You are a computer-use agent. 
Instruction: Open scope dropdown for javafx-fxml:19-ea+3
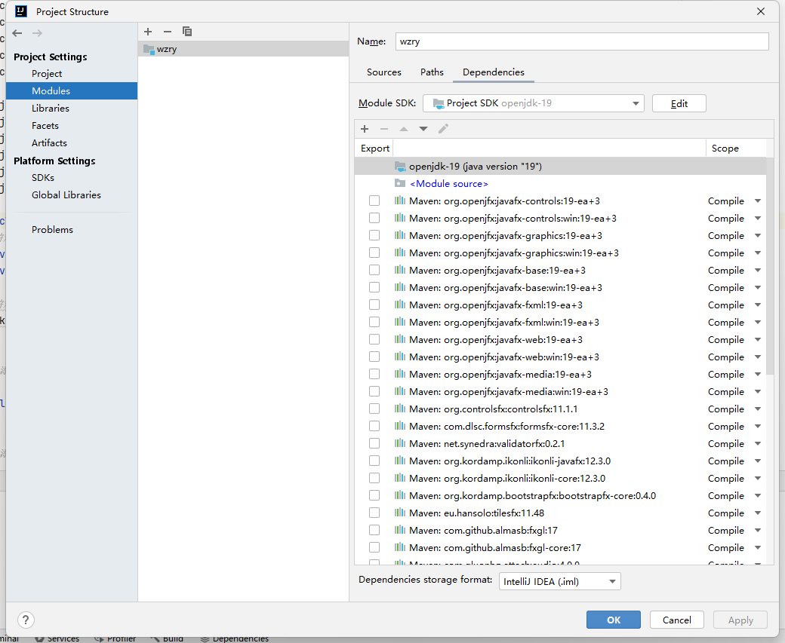758,305
